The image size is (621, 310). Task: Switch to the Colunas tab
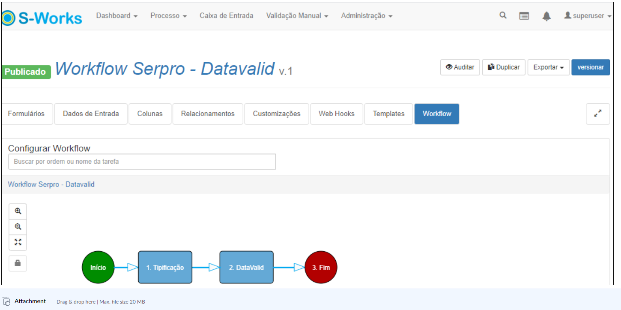150,114
